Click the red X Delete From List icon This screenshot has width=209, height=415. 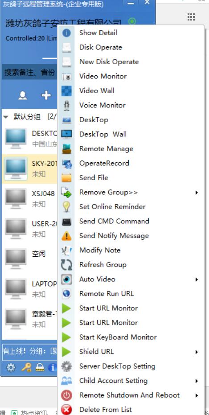click(66, 410)
